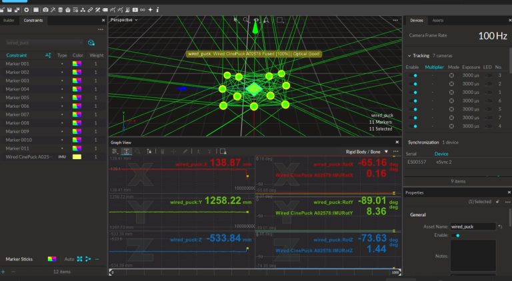
Task: Open settings gear in top toolbar
Action: tap(26, 10)
